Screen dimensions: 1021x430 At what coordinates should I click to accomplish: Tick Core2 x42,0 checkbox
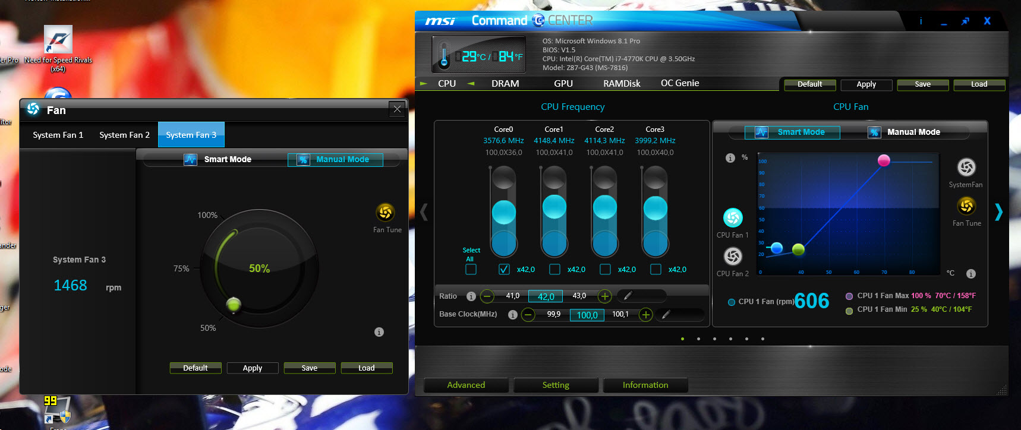(x=605, y=269)
